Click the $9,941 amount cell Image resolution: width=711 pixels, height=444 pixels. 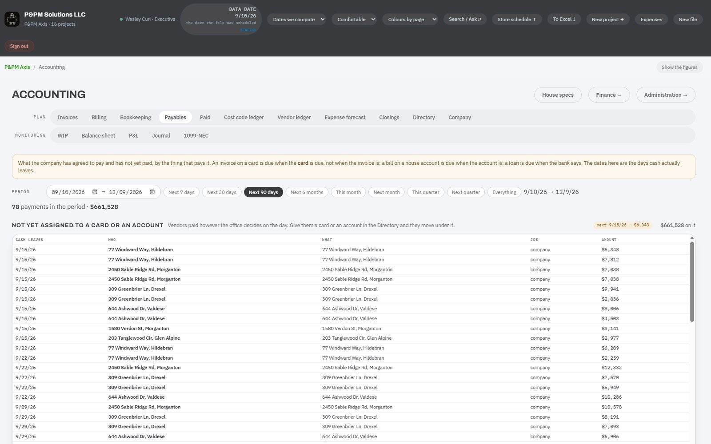coord(610,289)
